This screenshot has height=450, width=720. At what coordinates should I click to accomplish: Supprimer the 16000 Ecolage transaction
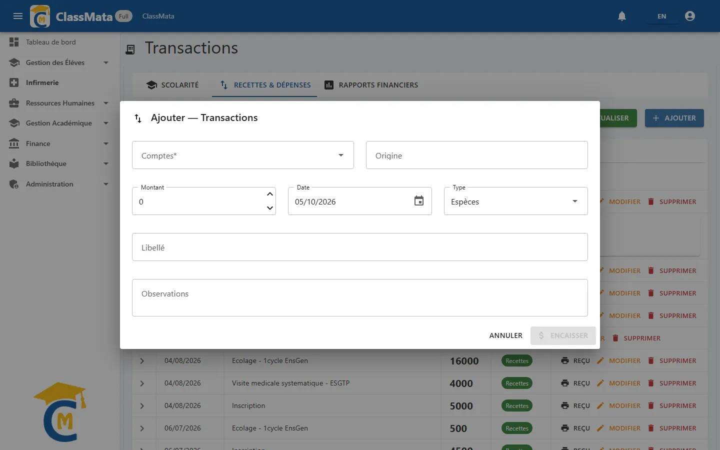point(672,360)
